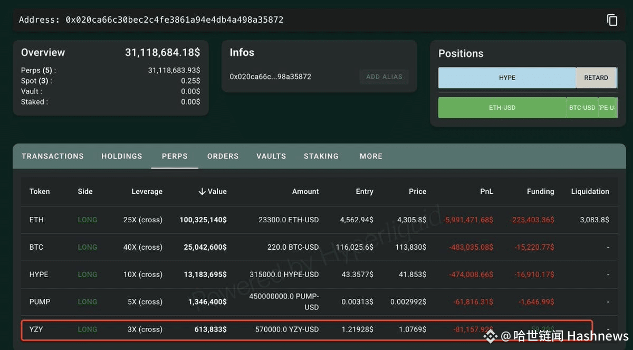The height and width of the screenshot is (350, 633).
Task: Click the 40X (cross) leverage cell
Action: coord(143,247)
